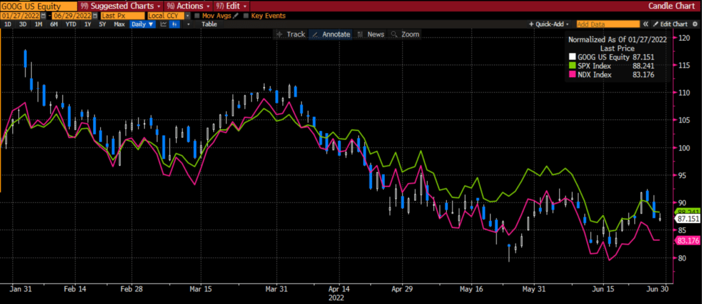Click the Local CCY field

tap(166, 16)
